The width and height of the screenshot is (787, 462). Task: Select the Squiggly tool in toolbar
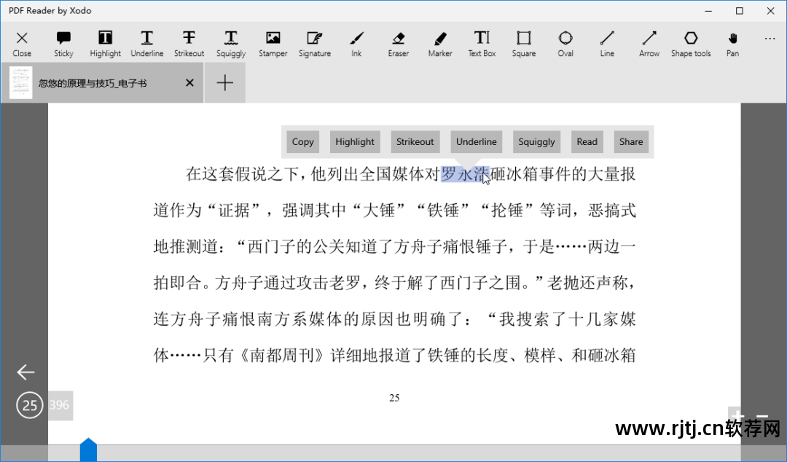coord(231,44)
